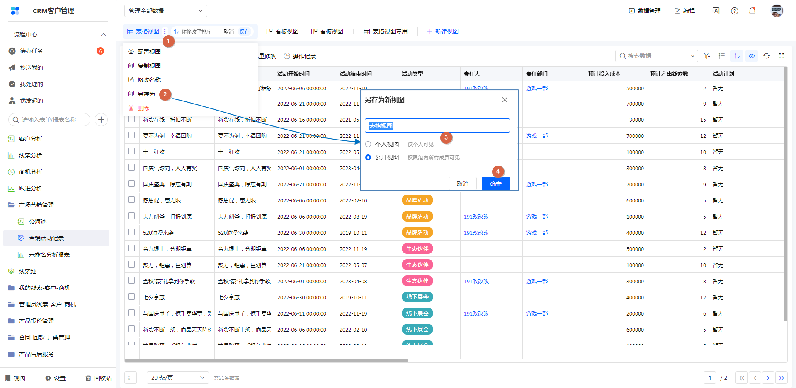The image size is (796, 388).
Task: Select the 个人视图 radio option
Action: 368,144
